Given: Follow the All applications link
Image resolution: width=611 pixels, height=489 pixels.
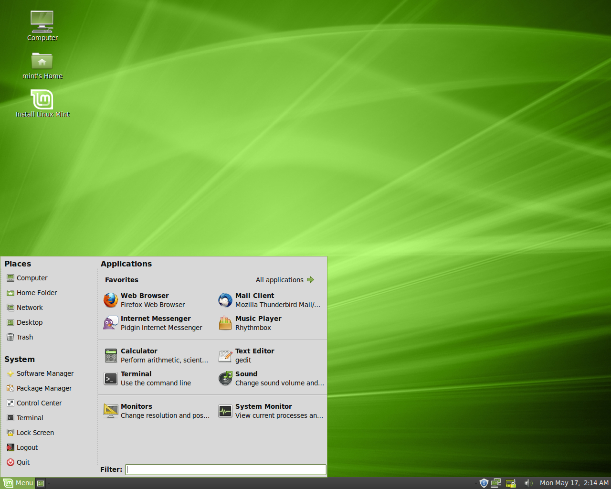Looking at the screenshot, I should pyautogui.click(x=280, y=280).
